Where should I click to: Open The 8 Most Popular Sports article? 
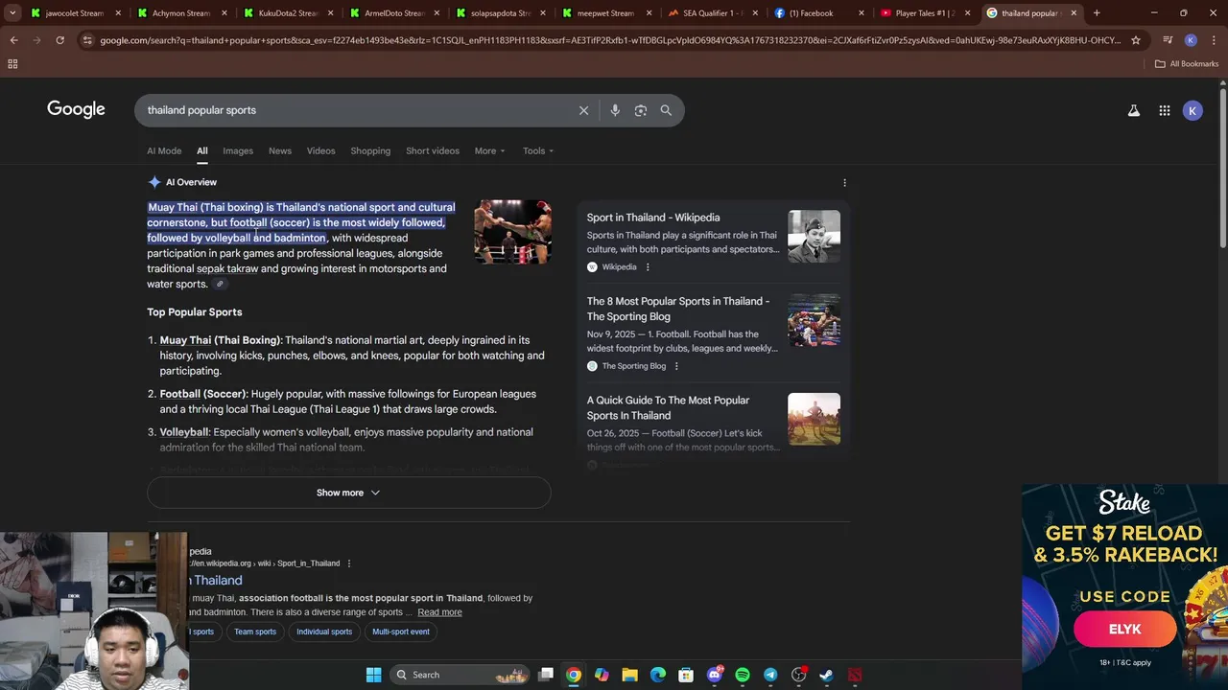pos(678,309)
